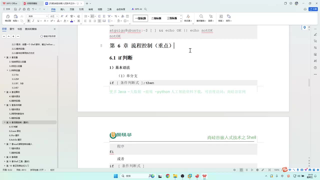Viewport: 320px width, 180px height.
Task: Toggle Italic formatting
Action: (33, 21)
